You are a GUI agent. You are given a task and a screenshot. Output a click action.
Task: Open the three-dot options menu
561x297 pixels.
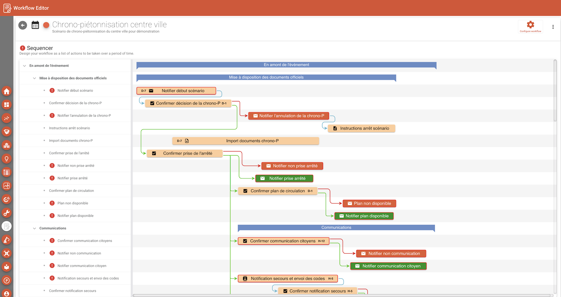pos(553,27)
